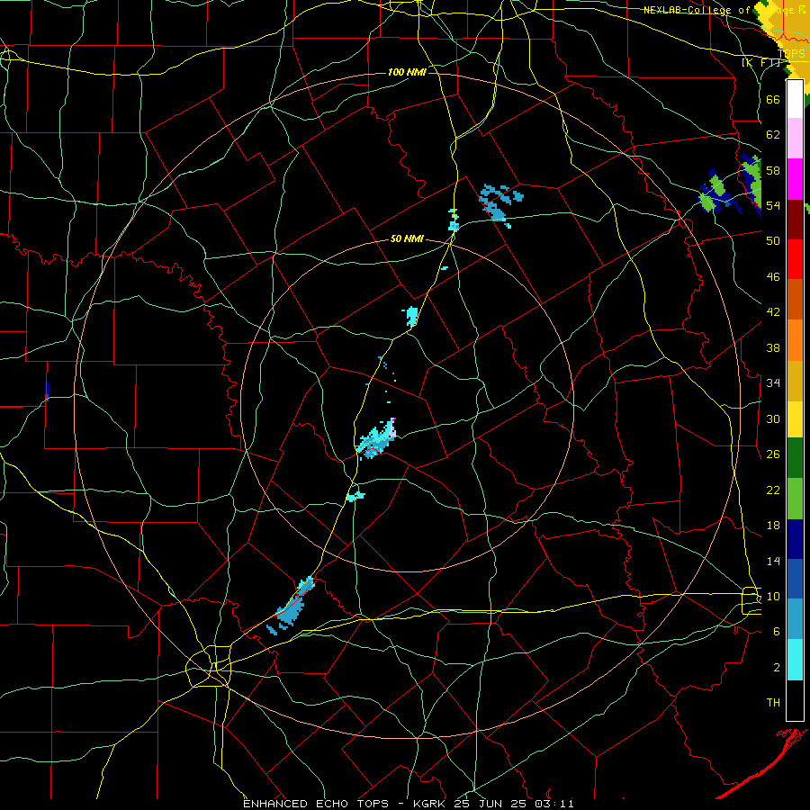This screenshot has width=810, height=810.
Task: Select the blue echo cluster in the southwest
Action: point(292,606)
